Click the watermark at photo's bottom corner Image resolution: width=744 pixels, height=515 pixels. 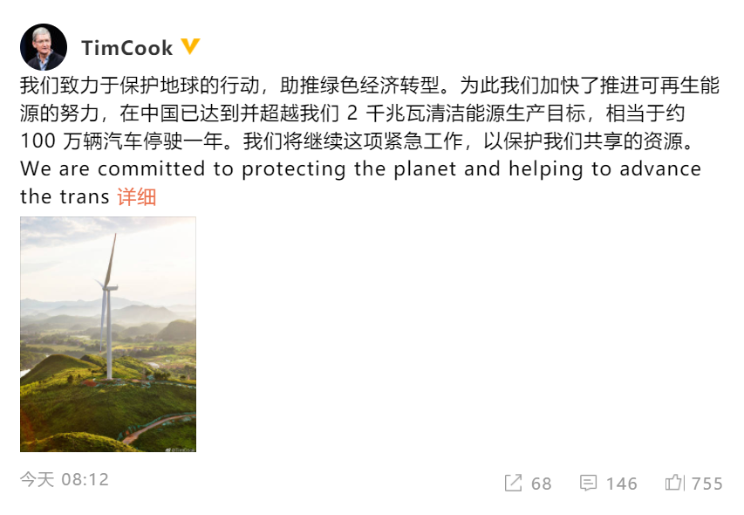pyautogui.click(x=180, y=449)
